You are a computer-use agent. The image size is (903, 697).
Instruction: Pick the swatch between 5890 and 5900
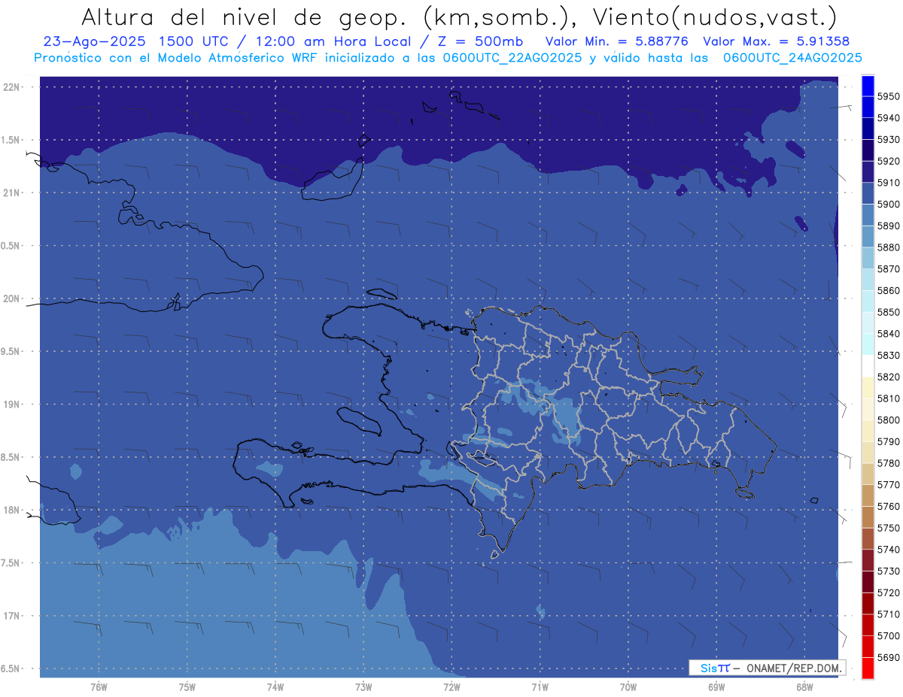(868, 215)
